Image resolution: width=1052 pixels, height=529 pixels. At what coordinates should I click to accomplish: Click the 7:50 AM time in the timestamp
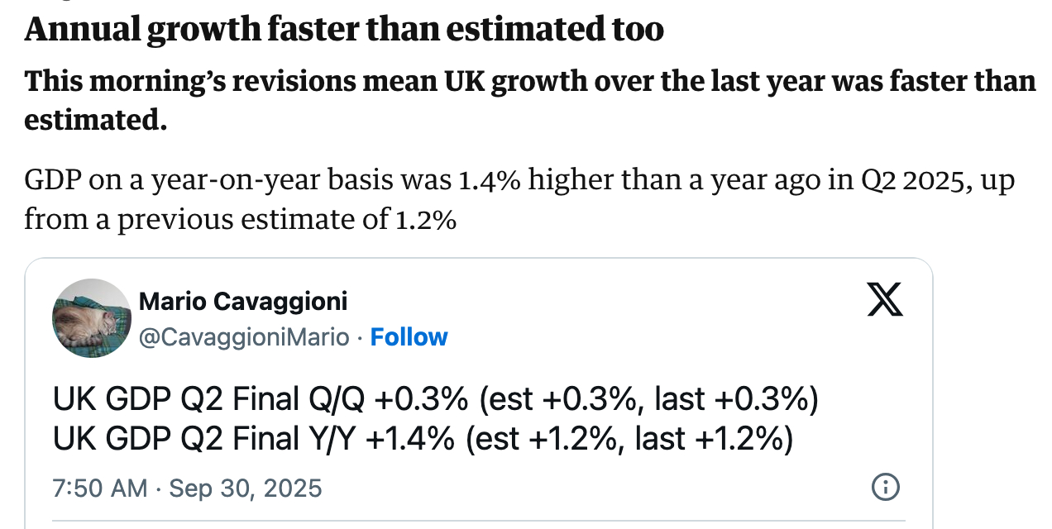click(x=100, y=488)
